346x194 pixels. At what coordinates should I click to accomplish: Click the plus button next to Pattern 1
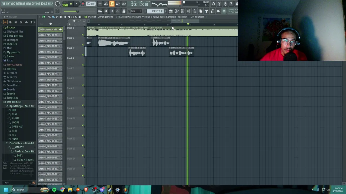165,11
